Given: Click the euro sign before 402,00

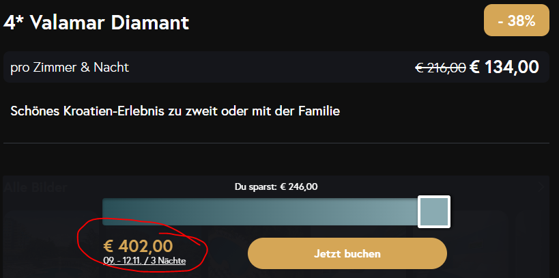Looking at the screenshot, I should (109, 247).
